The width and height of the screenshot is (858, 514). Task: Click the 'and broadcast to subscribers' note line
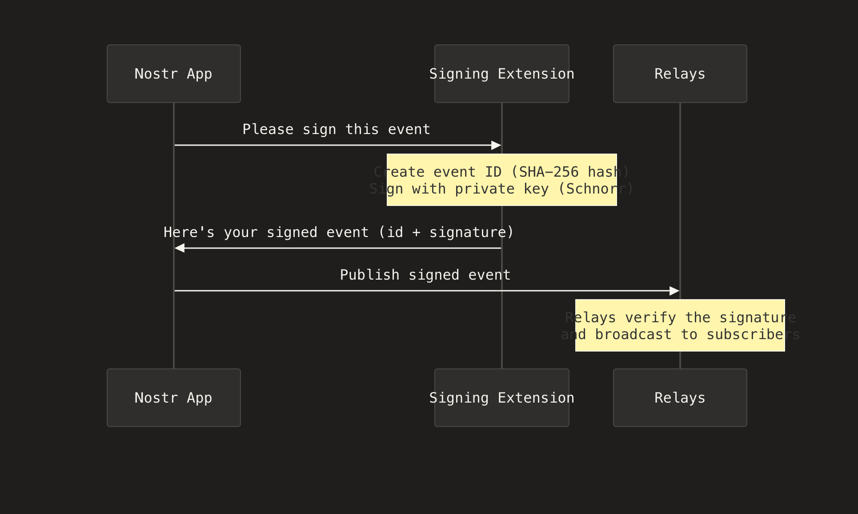pyautogui.click(x=680, y=335)
